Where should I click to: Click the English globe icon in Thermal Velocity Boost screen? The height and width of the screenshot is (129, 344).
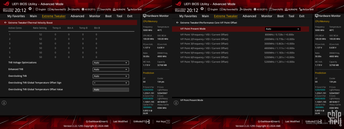pos(37,10)
